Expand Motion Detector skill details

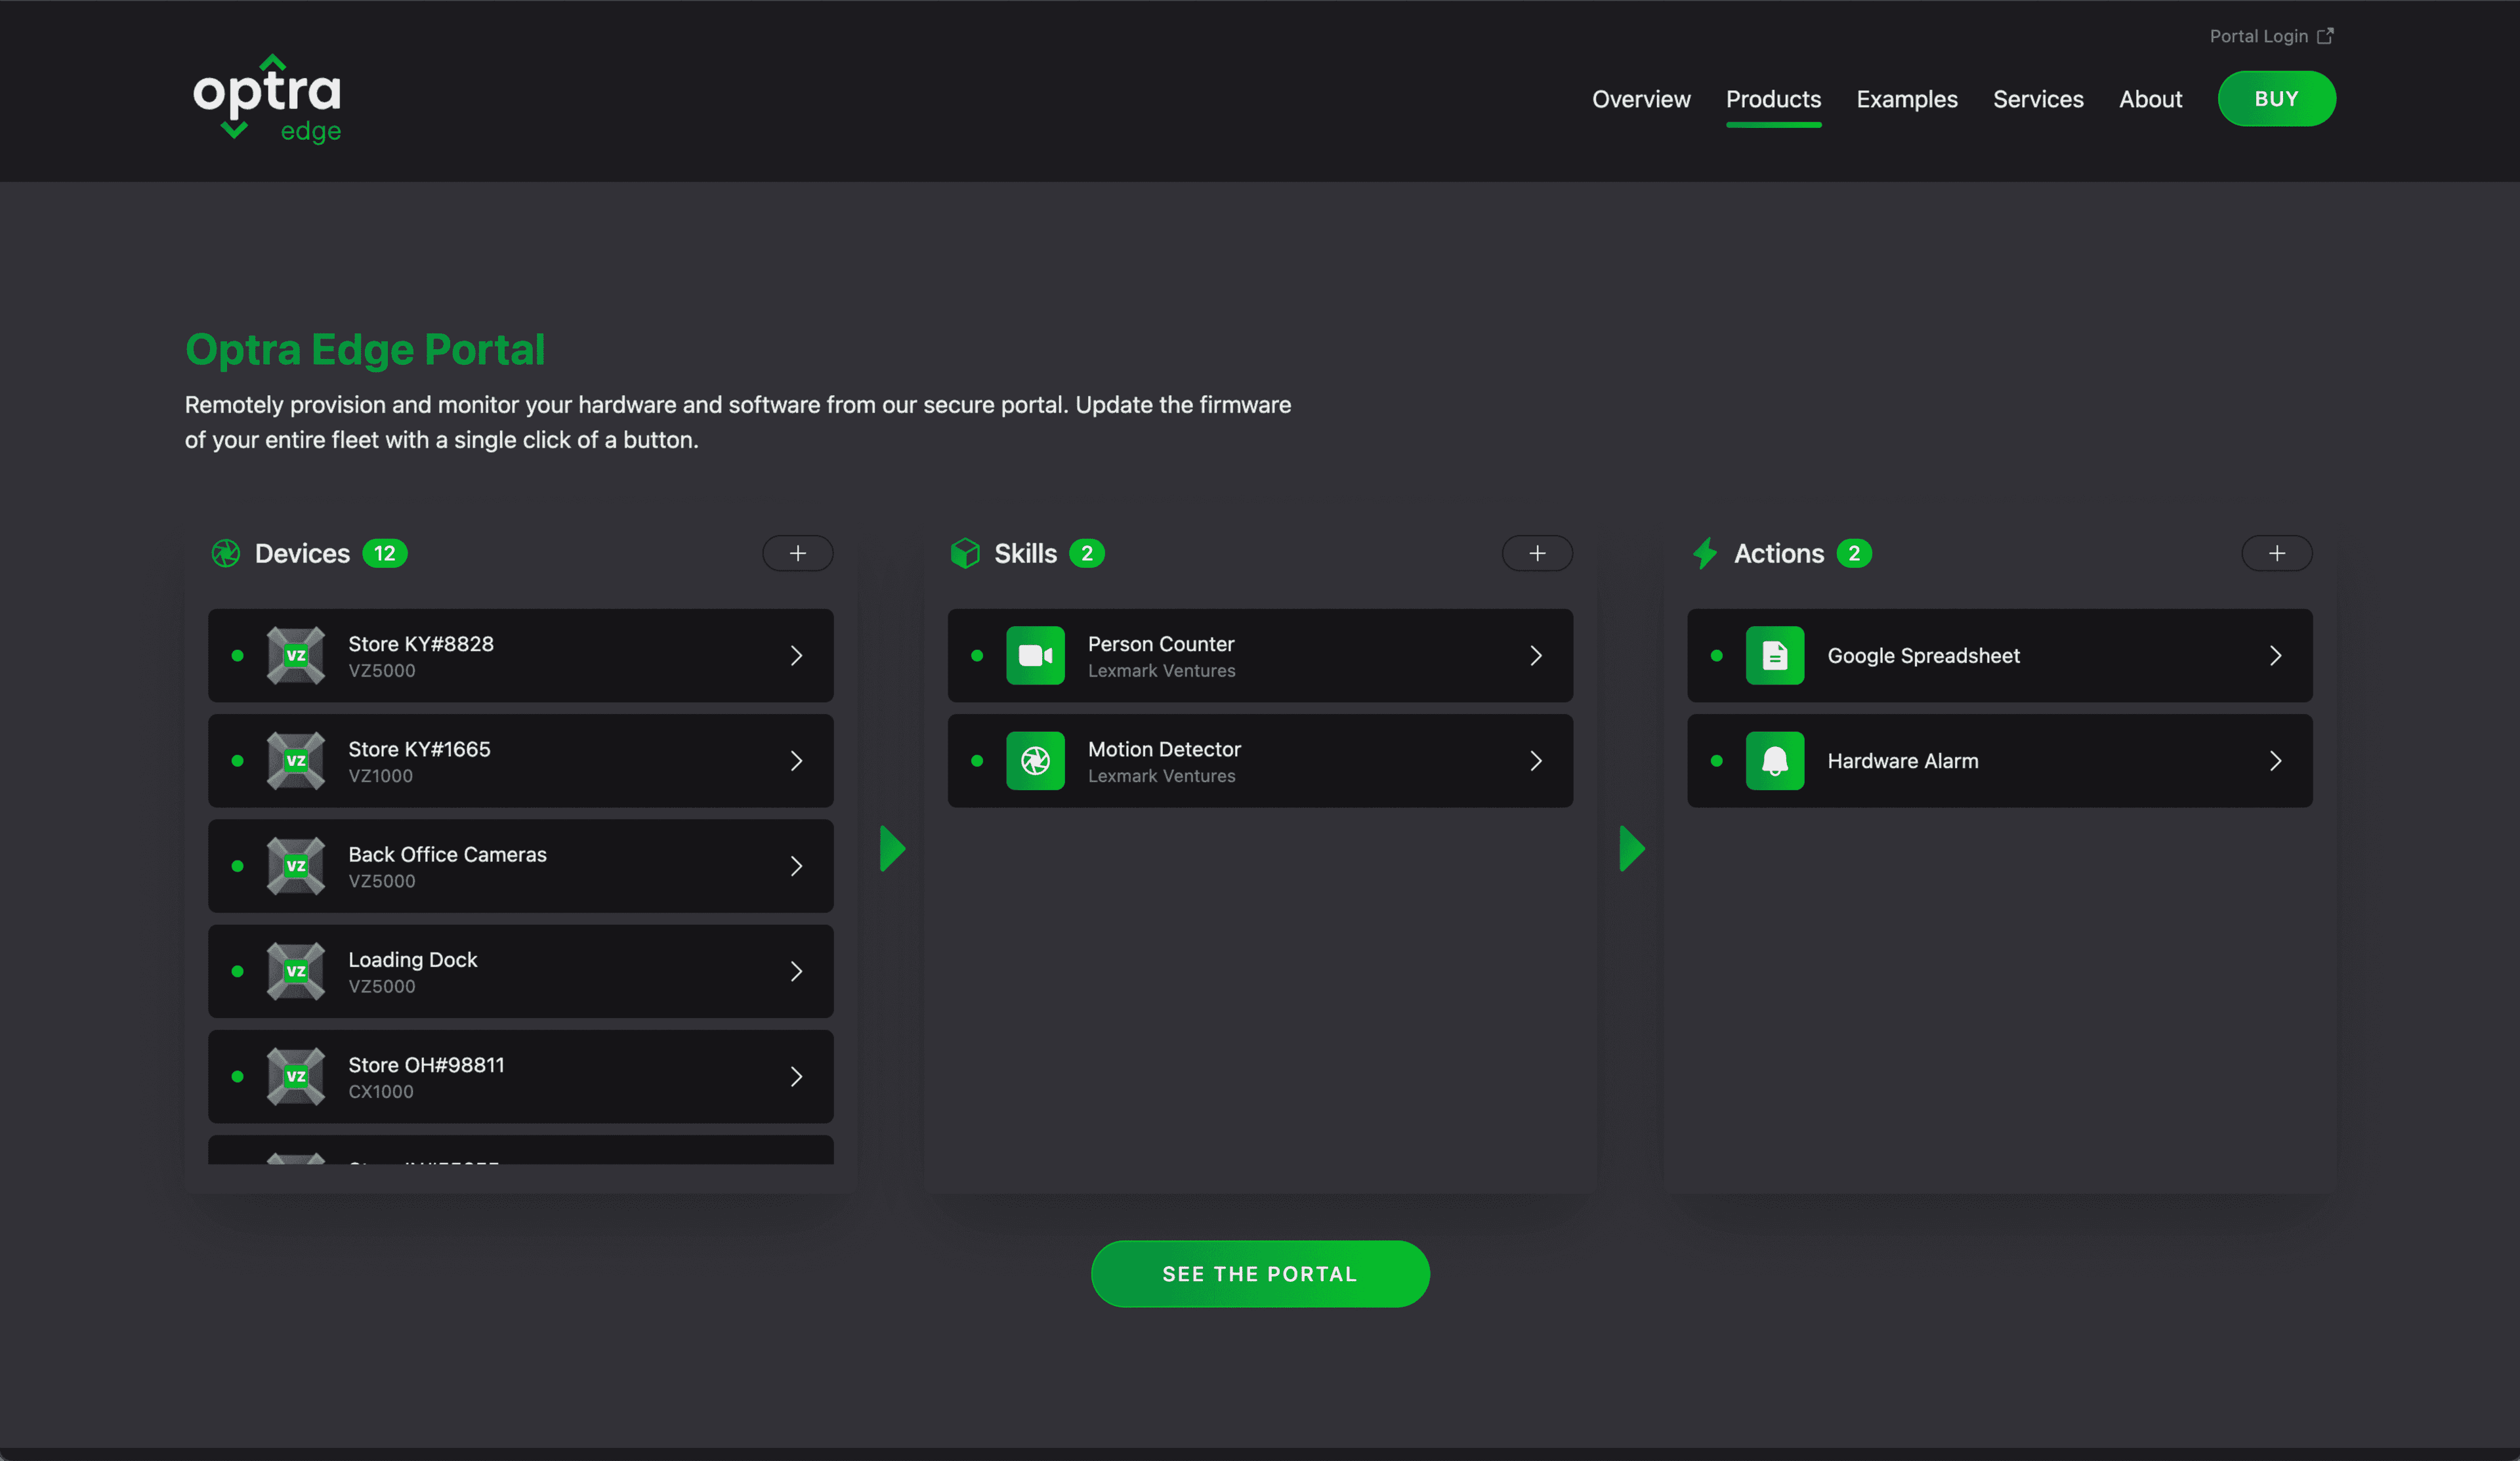tap(1534, 760)
